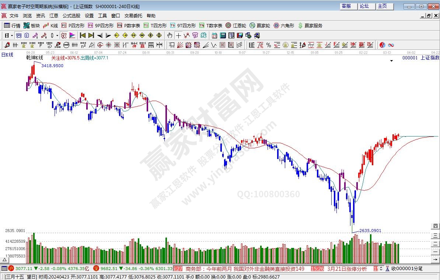The width and height of the screenshot is (440, 280).
Task: Click the yin-yang taiji icon
Action: click(382, 45)
